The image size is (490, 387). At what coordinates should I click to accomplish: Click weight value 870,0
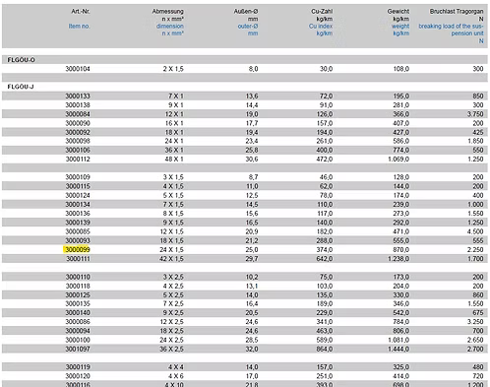[401, 250]
